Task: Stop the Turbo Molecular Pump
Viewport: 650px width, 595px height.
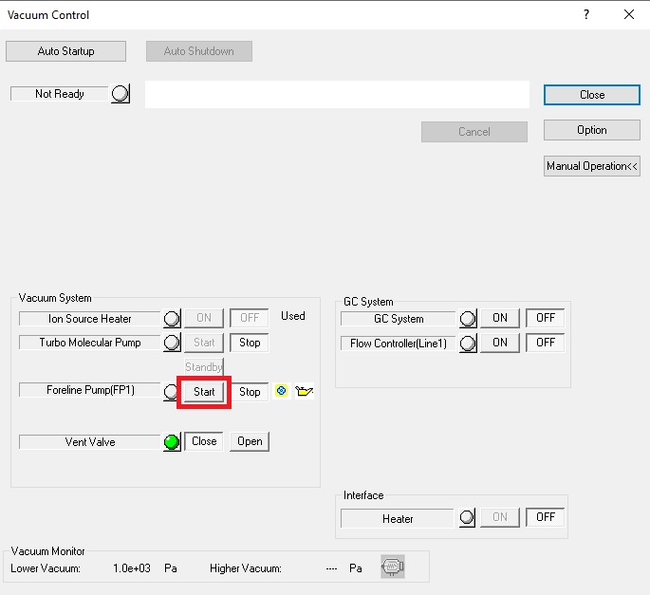Action: (x=250, y=343)
